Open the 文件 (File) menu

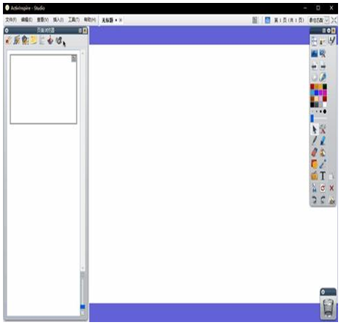(11, 20)
